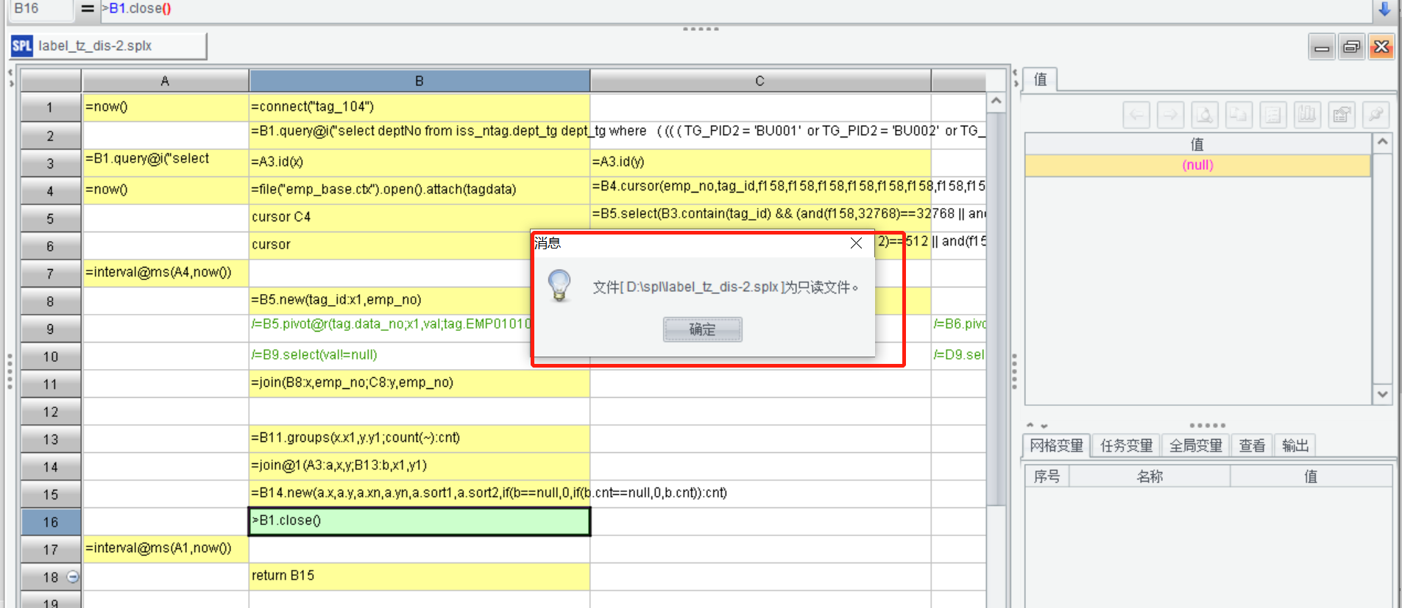Select cell B1 containing connect("tag_104")

(419, 107)
